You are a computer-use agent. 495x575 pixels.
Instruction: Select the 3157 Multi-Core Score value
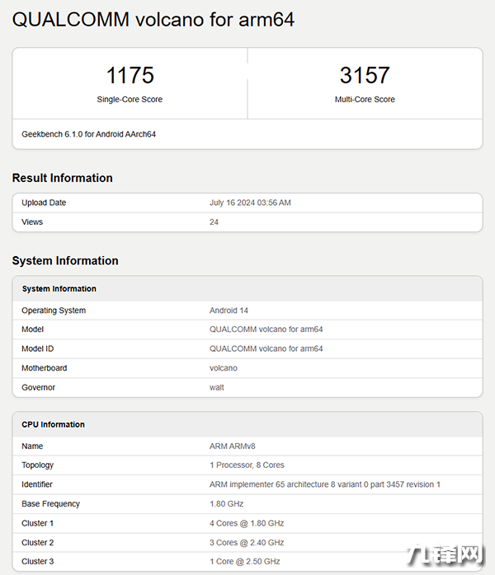tap(365, 76)
